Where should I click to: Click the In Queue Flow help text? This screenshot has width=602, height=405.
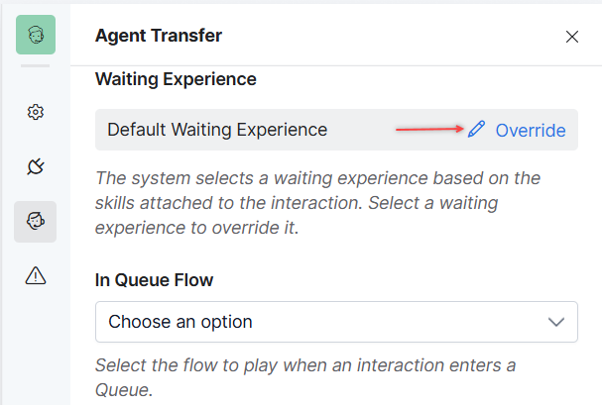click(x=305, y=378)
